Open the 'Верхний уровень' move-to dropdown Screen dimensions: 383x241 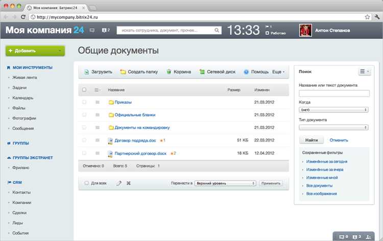225,183
